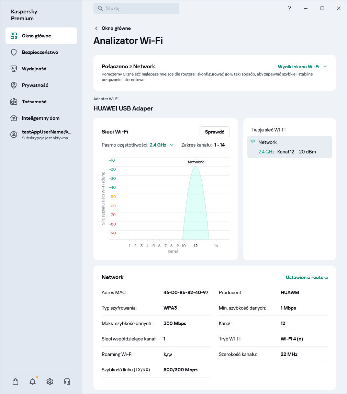The width and height of the screenshot is (347, 394).
Task: Go back using the Okno główne arrow
Action: (x=97, y=28)
